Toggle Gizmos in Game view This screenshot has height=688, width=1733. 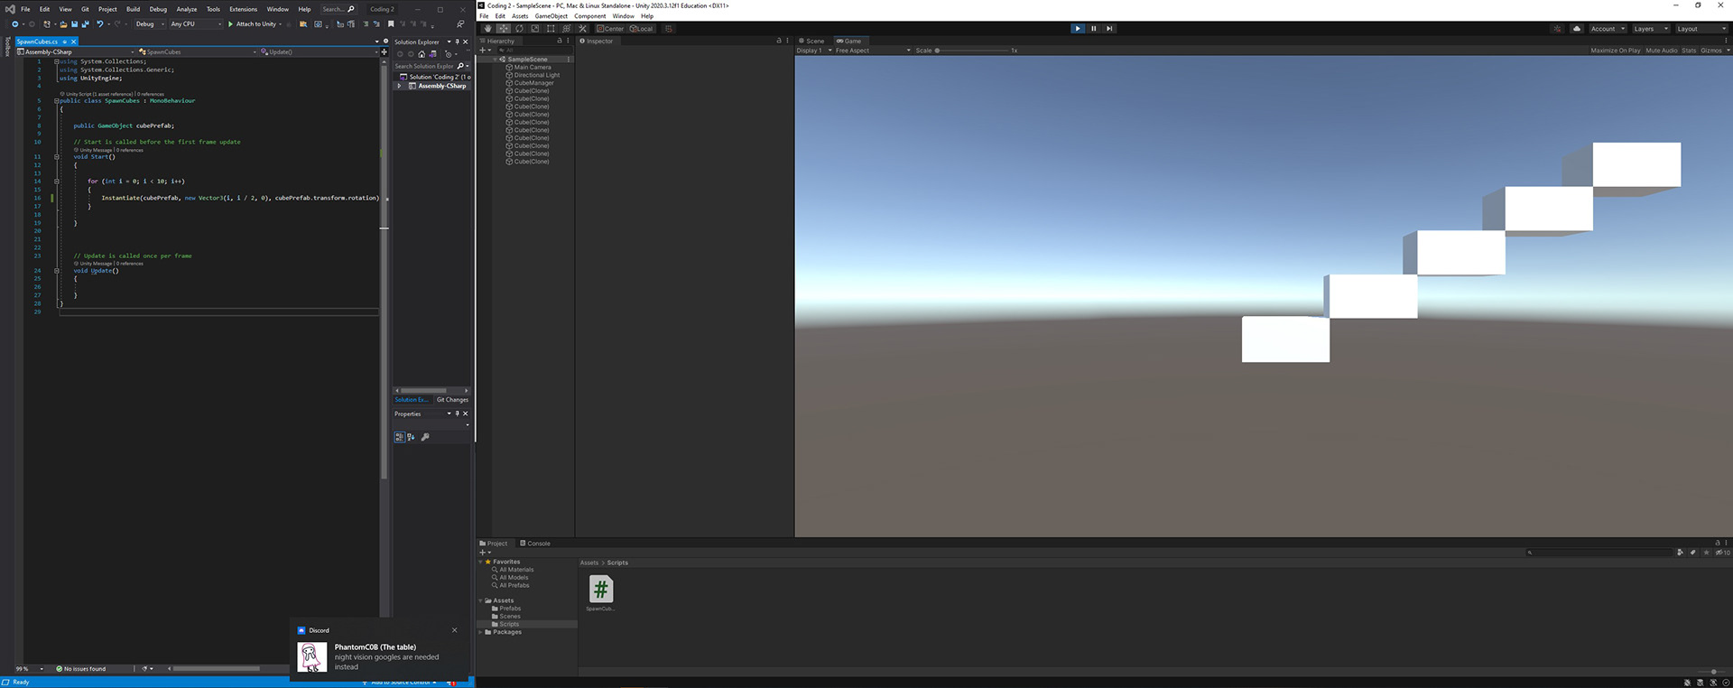(x=1711, y=51)
